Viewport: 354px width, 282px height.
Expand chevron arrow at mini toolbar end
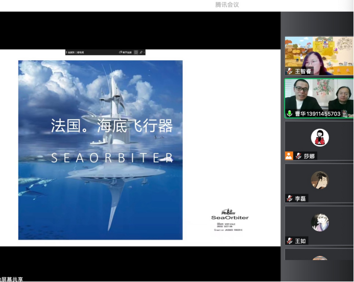[x=144, y=53]
